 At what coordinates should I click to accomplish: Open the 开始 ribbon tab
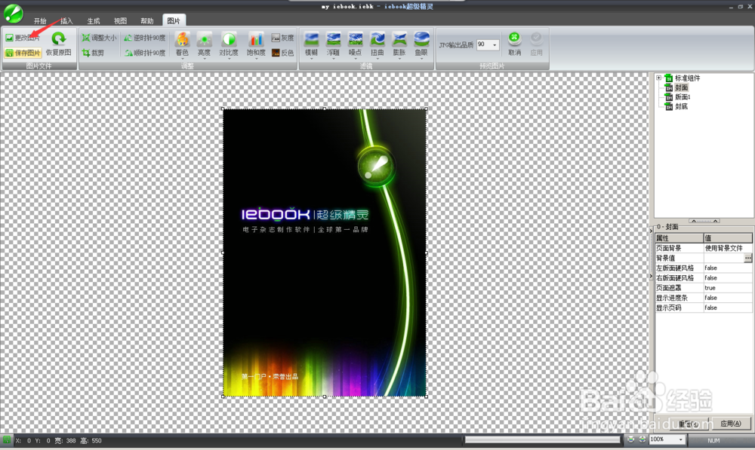[x=40, y=20]
